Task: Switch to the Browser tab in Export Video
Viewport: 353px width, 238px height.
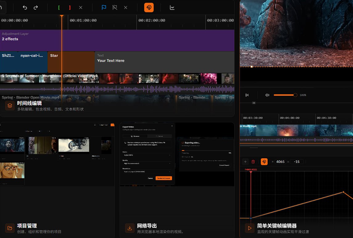Action: (x=135, y=136)
